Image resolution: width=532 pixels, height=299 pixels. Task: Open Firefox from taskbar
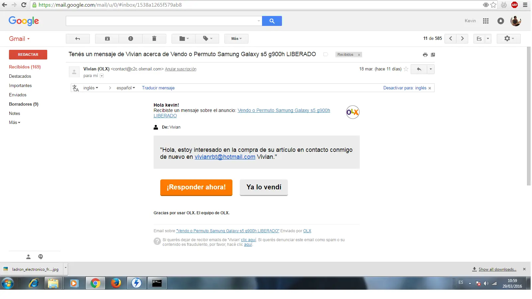tap(116, 283)
